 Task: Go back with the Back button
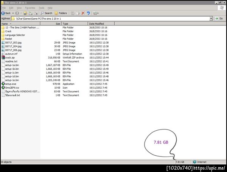6,13
